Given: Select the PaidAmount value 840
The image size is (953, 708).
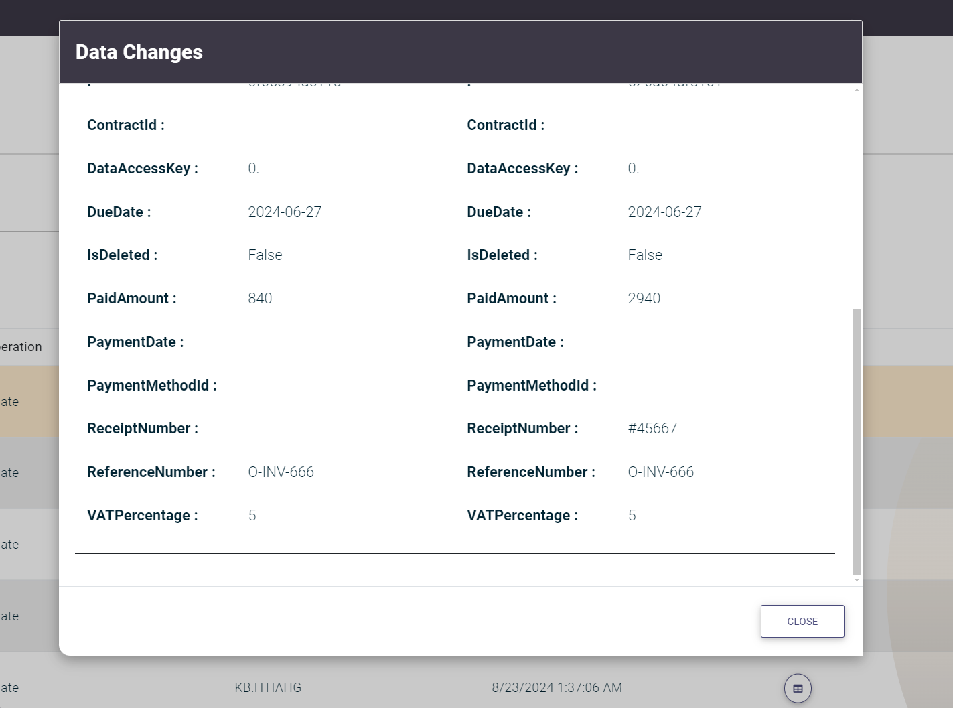Looking at the screenshot, I should click(x=260, y=299).
